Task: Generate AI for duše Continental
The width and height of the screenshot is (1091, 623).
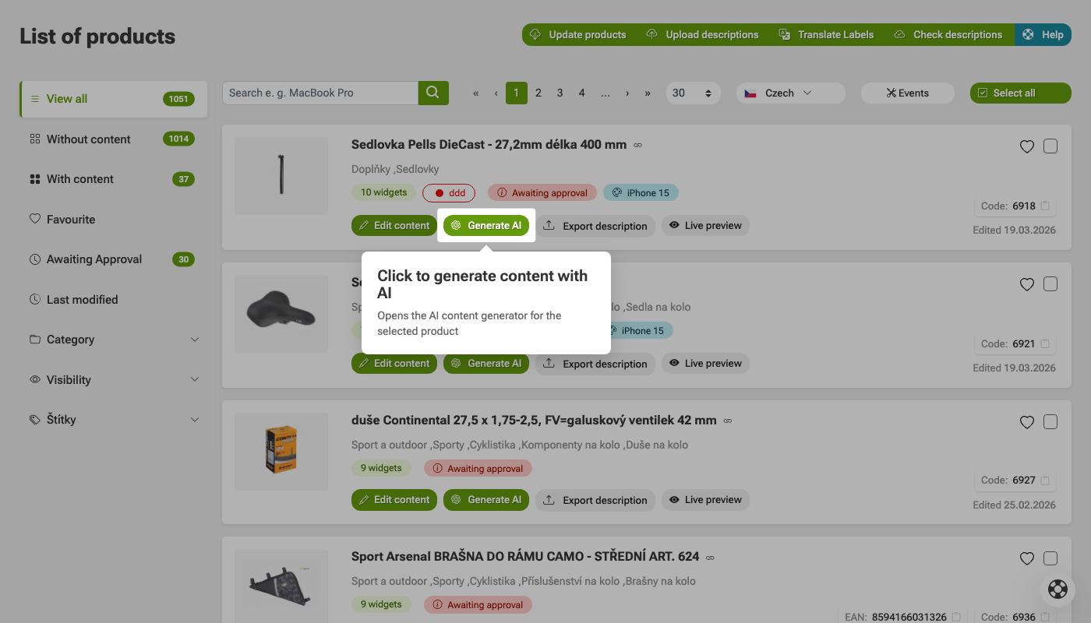Action: click(x=486, y=500)
